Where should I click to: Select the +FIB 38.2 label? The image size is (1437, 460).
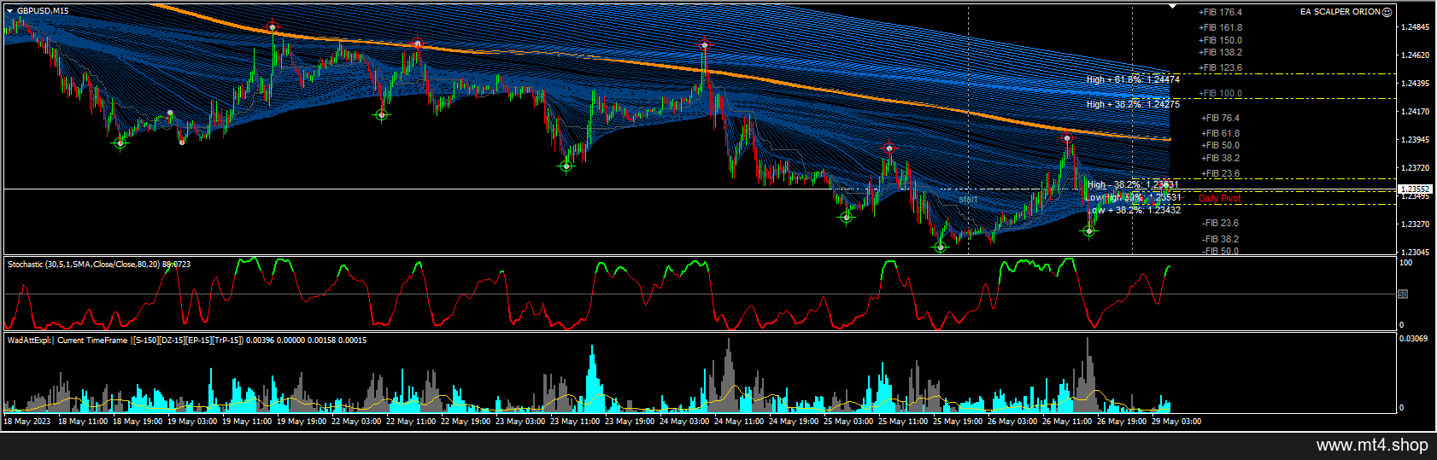pos(1220,158)
